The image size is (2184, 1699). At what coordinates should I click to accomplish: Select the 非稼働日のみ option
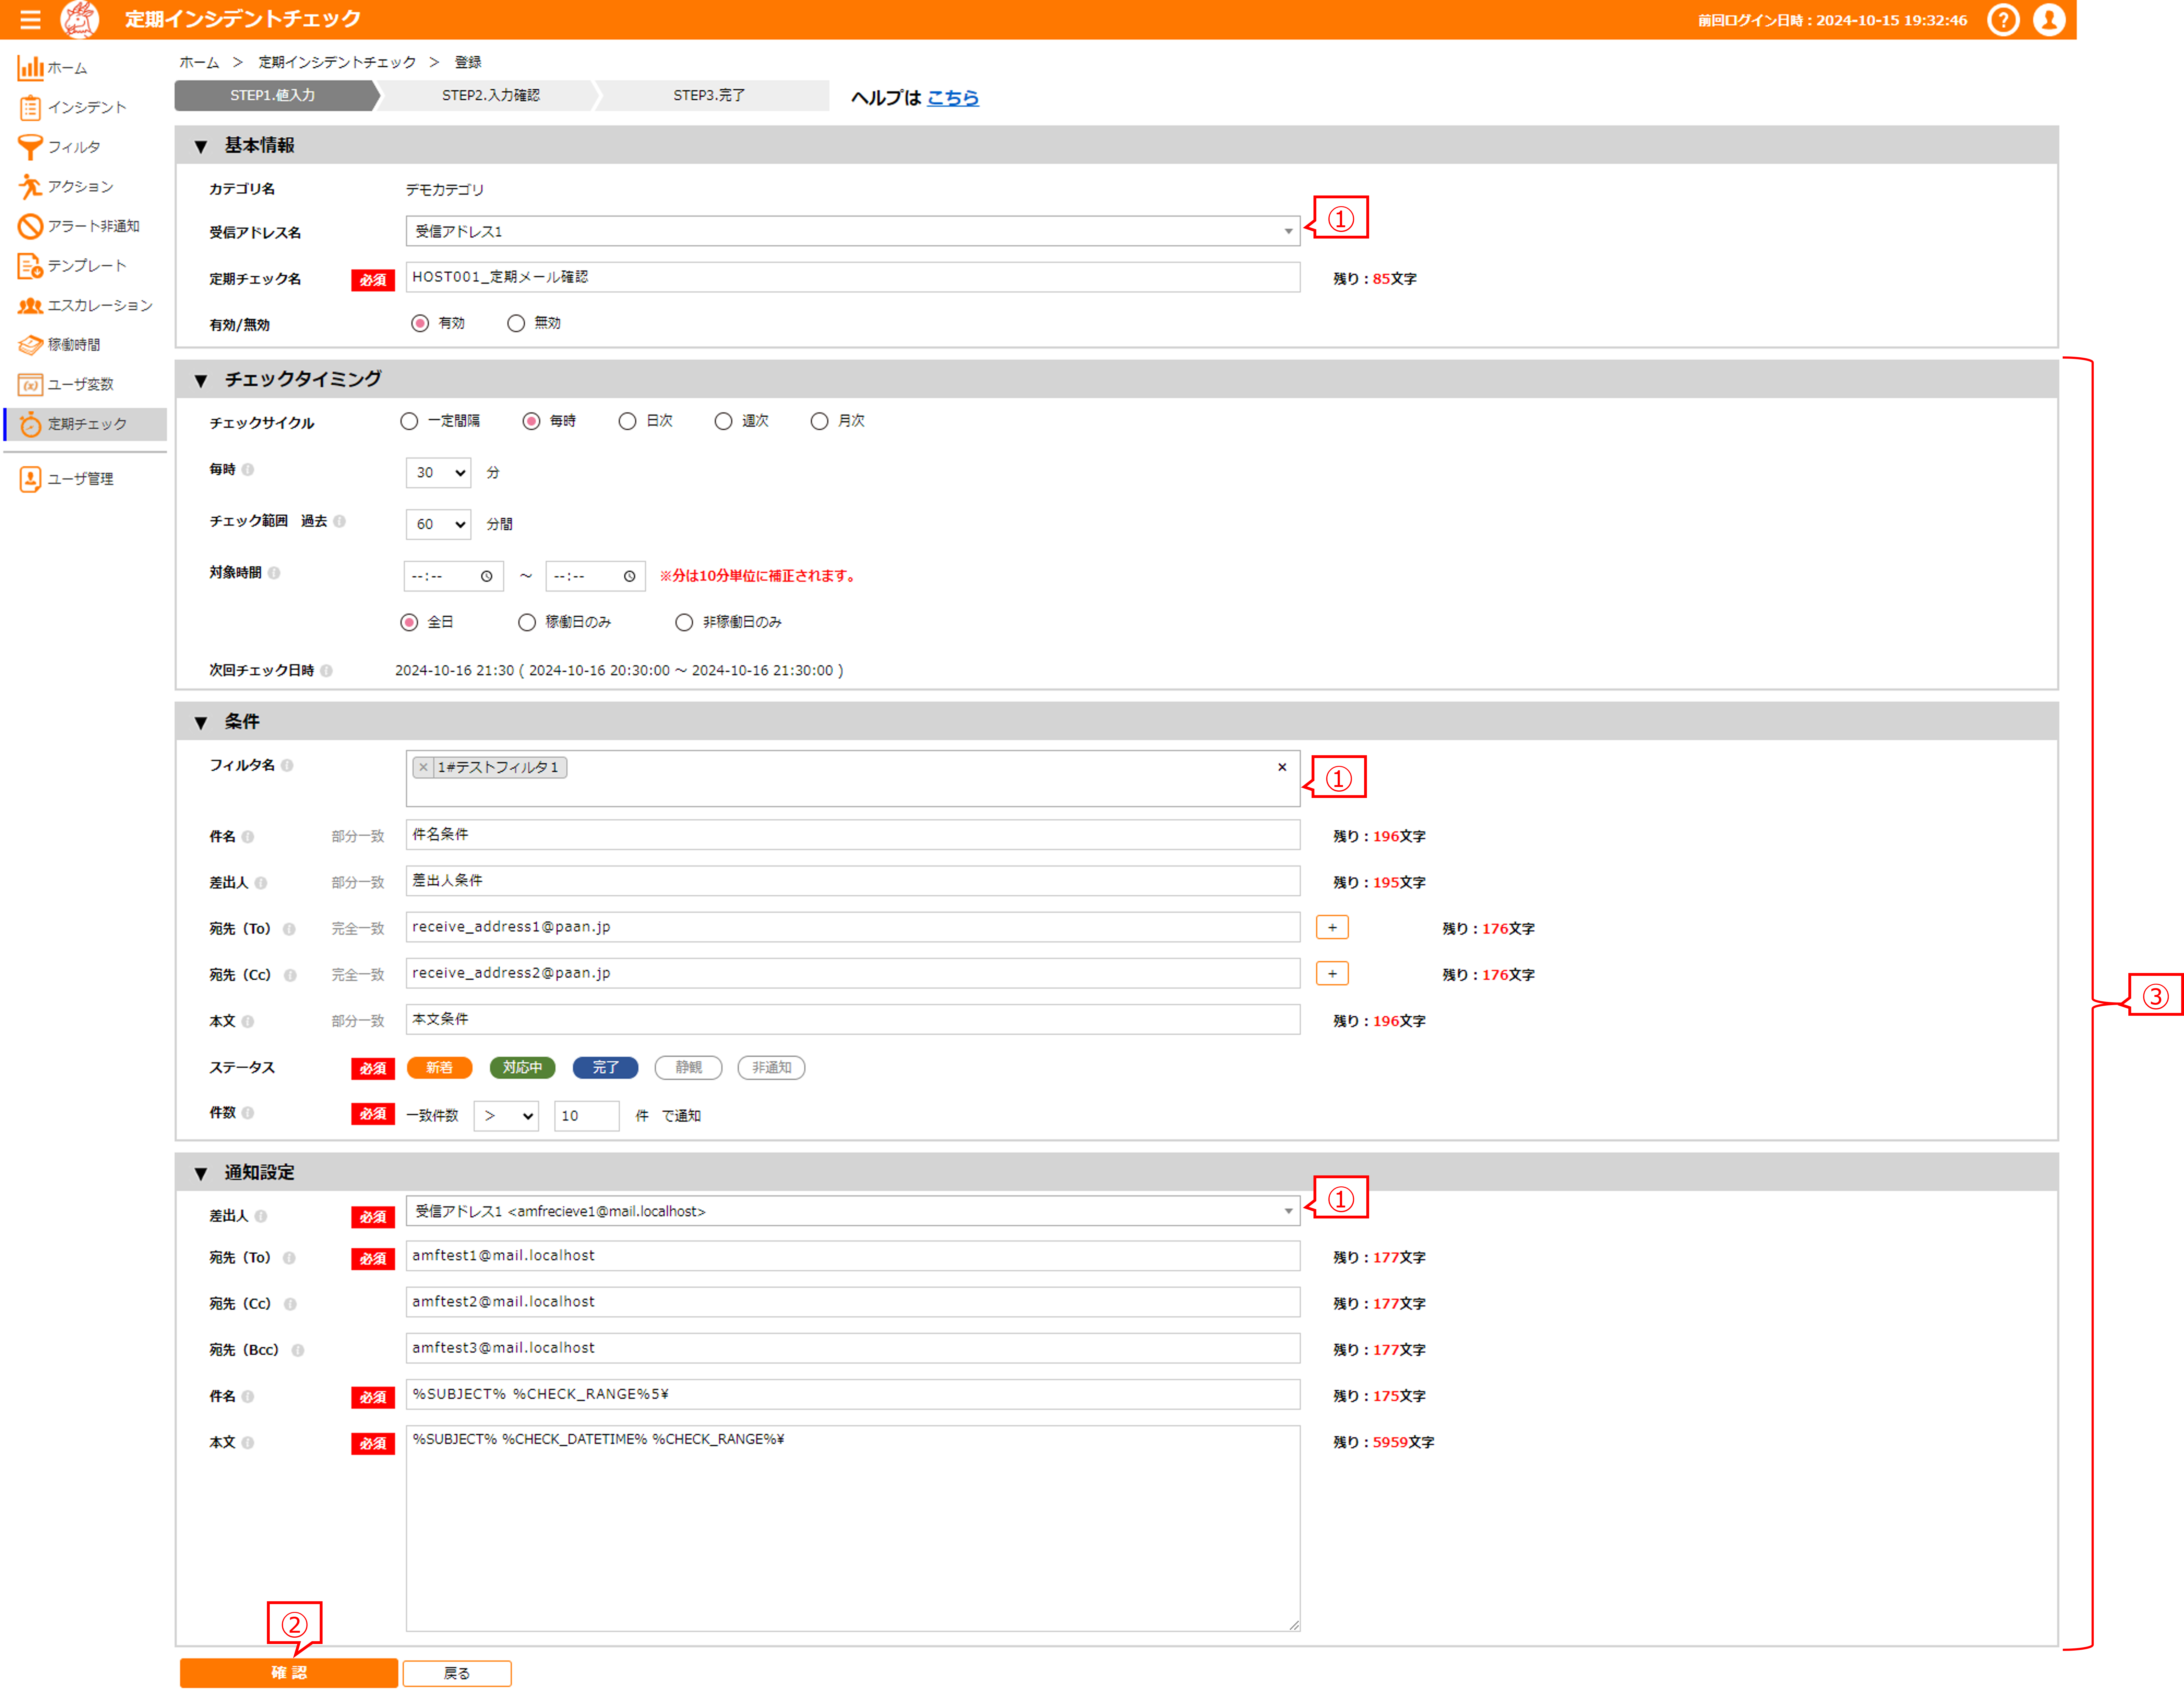point(684,623)
